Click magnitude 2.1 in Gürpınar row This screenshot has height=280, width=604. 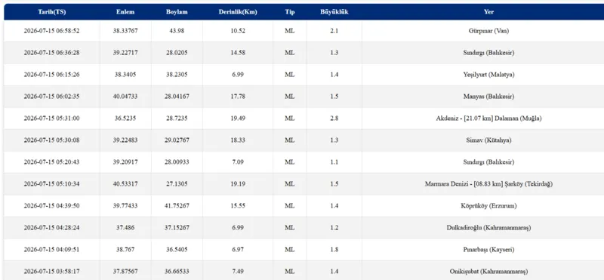pos(334,31)
